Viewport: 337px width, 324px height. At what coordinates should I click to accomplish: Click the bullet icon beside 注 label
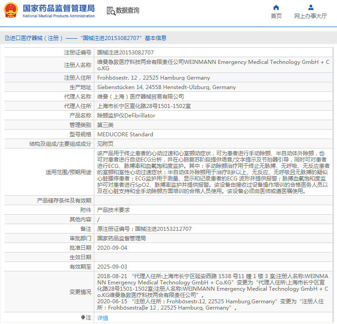pos(83,318)
